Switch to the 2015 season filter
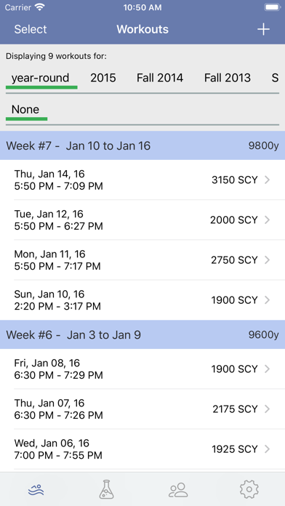Screen dimensions: 285x506 tap(103, 78)
